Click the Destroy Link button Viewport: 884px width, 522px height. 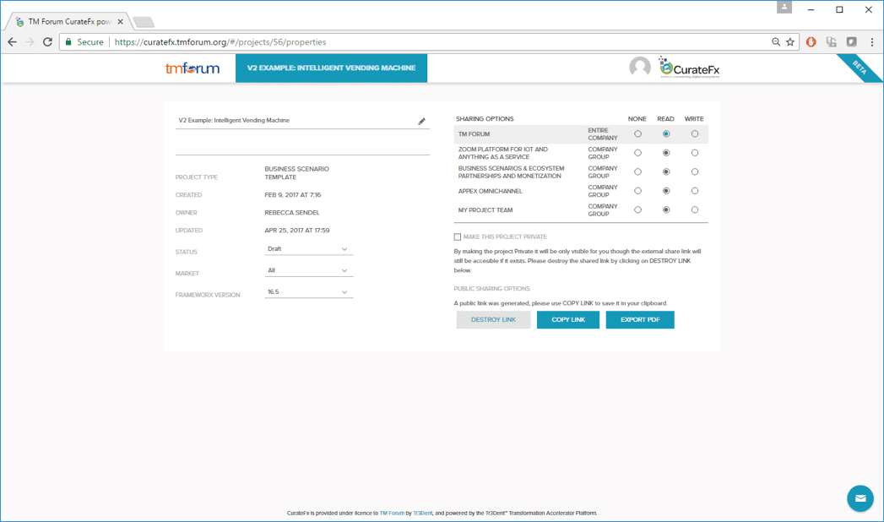(493, 319)
